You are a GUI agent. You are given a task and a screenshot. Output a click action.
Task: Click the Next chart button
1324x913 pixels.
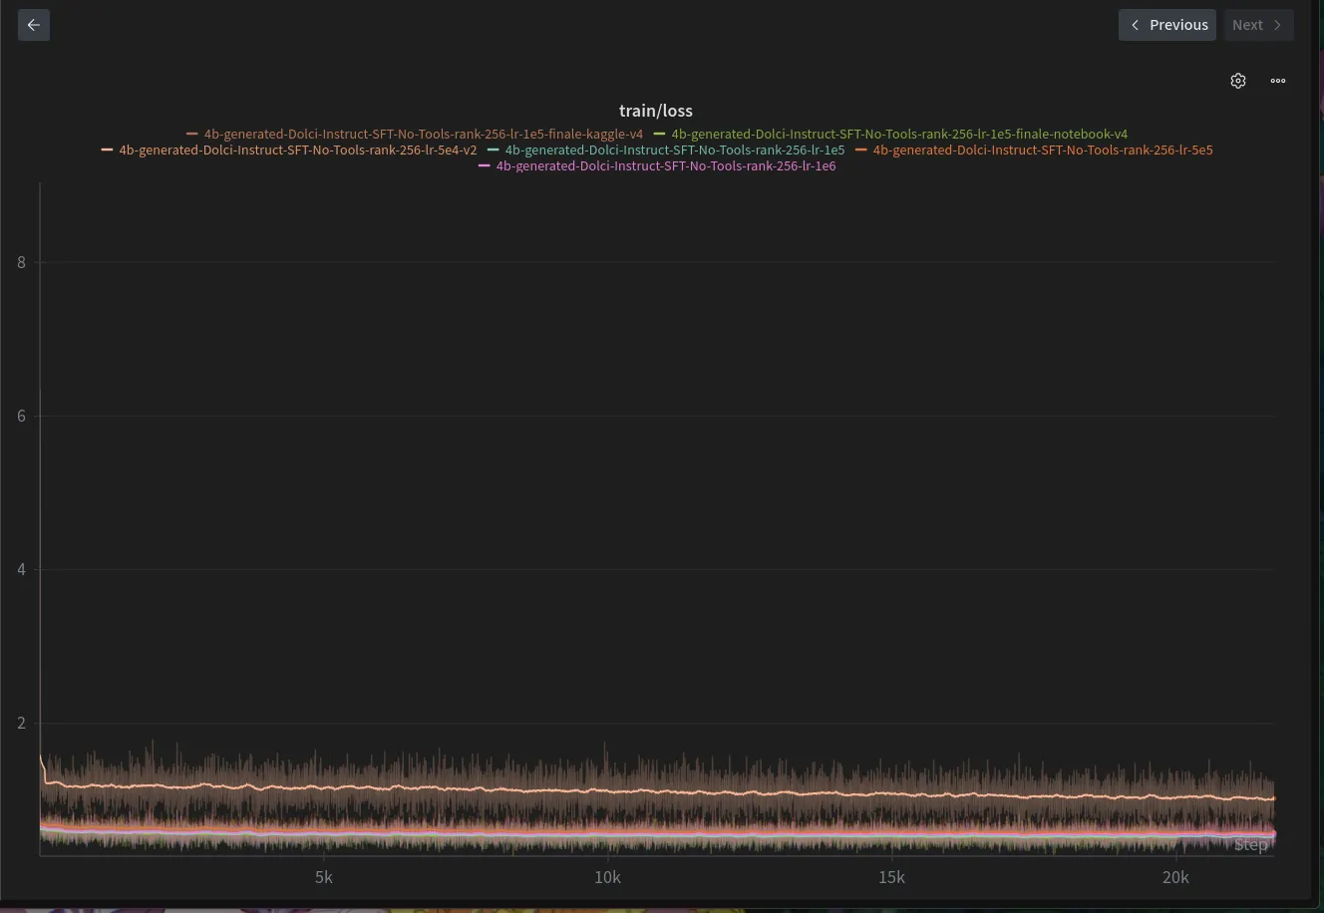1257,25
